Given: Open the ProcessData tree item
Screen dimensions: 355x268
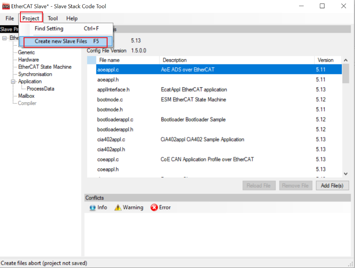Looking at the screenshot, I should click(40, 89).
